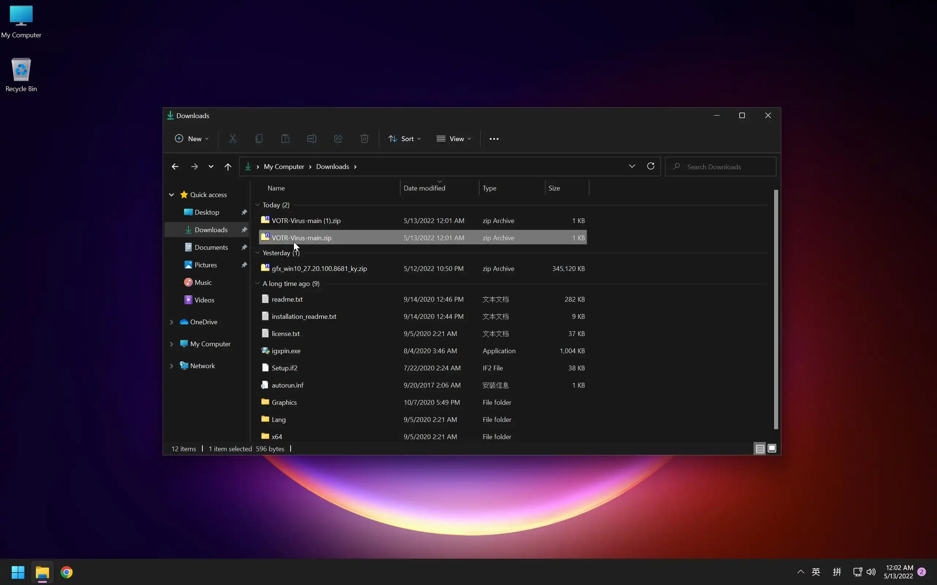Image resolution: width=937 pixels, height=585 pixels.
Task: Click the Rename icon in toolbar
Action: [312, 139]
